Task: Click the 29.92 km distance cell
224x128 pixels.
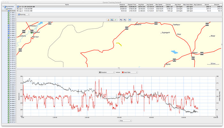Action: [123, 7]
